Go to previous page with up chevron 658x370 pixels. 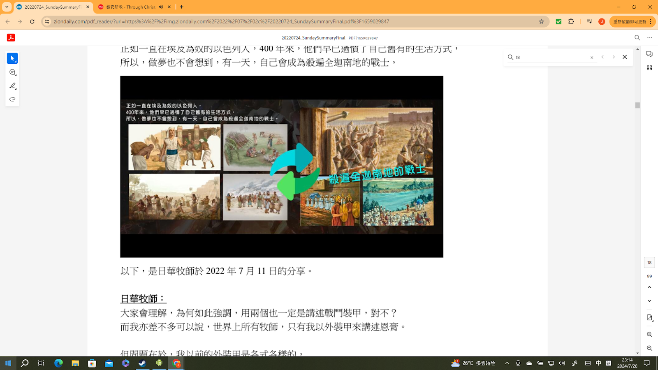click(x=649, y=287)
